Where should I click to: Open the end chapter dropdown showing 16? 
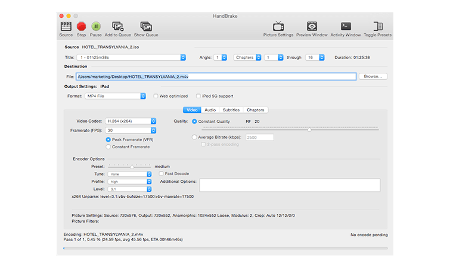pos(315,57)
